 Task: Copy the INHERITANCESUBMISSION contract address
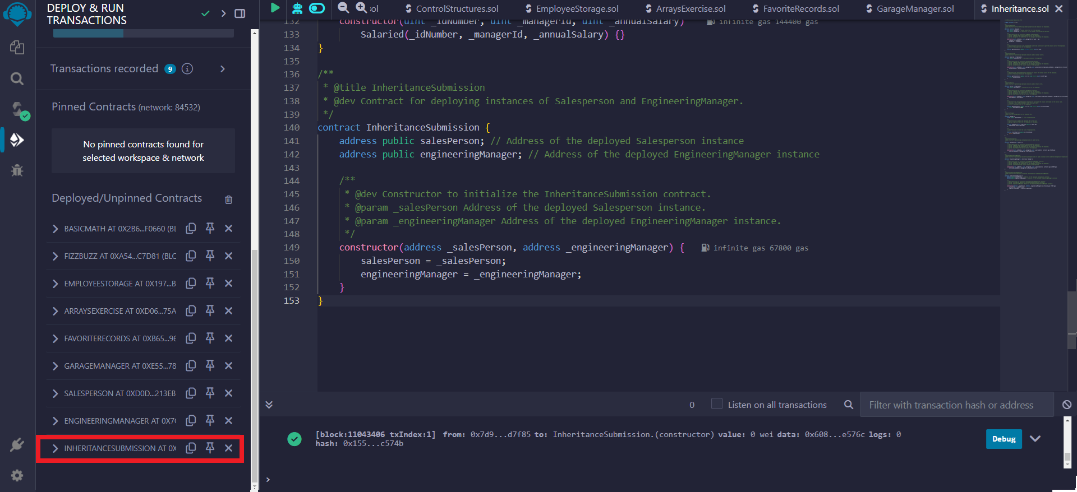point(191,448)
